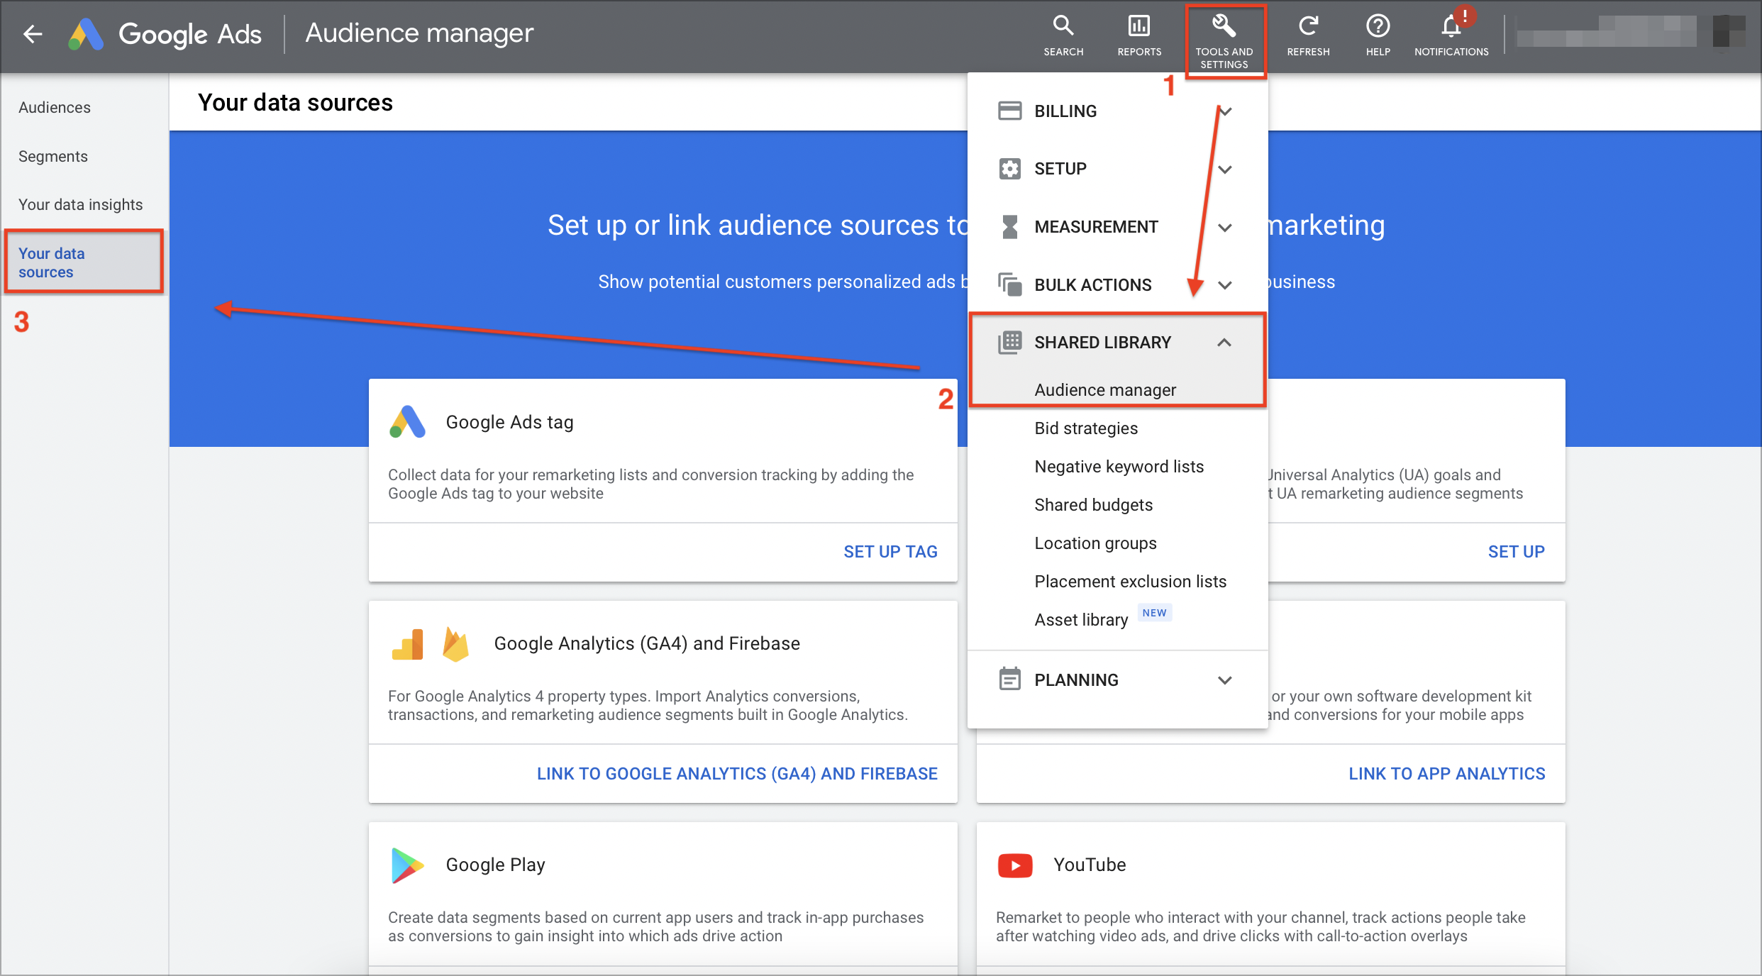Click the YouTube card title

pyautogui.click(x=1090, y=865)
